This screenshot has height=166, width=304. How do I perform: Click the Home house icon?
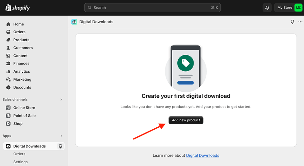tap(8, 24)
